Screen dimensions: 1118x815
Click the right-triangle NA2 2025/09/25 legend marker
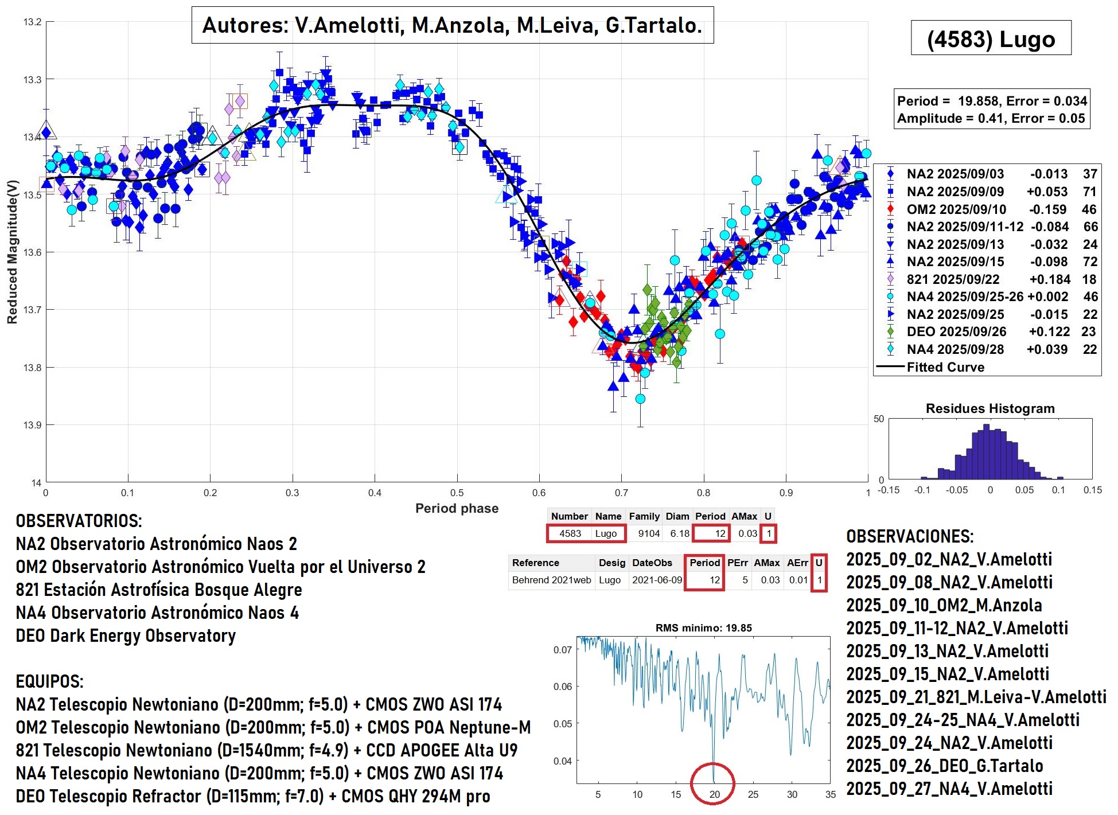coord(890,314)
